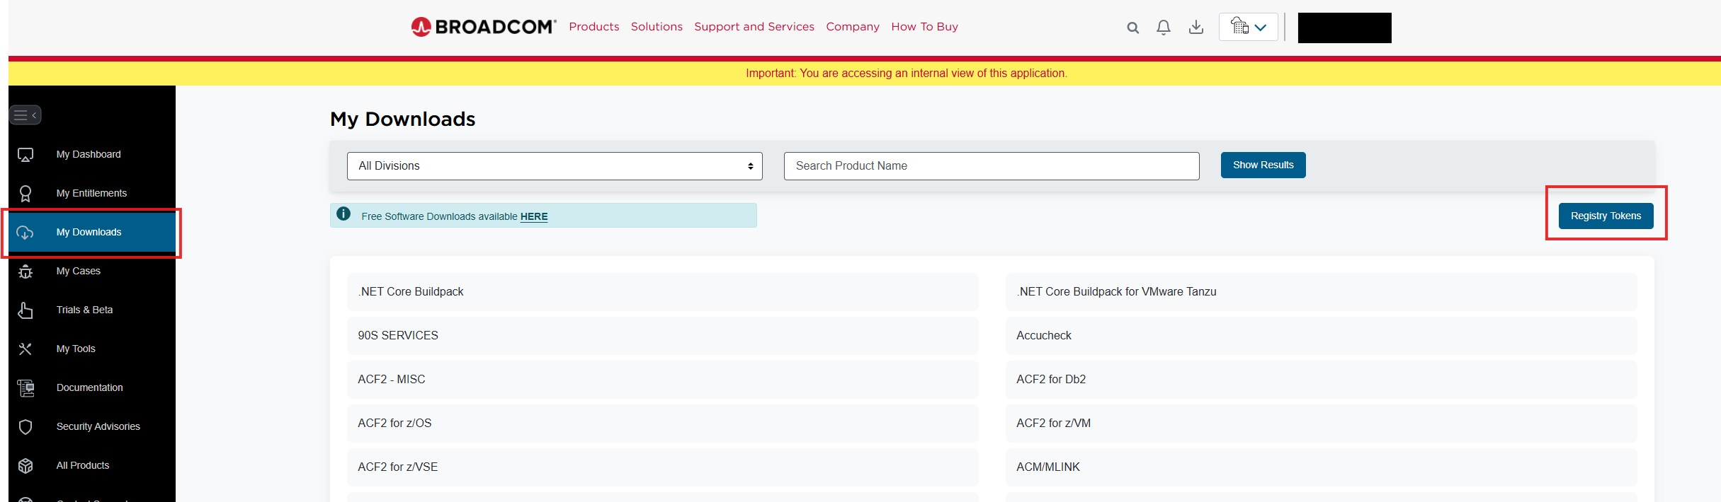Open Products menu
This screenshot has width=1721, height=502.
pos(593,27)
